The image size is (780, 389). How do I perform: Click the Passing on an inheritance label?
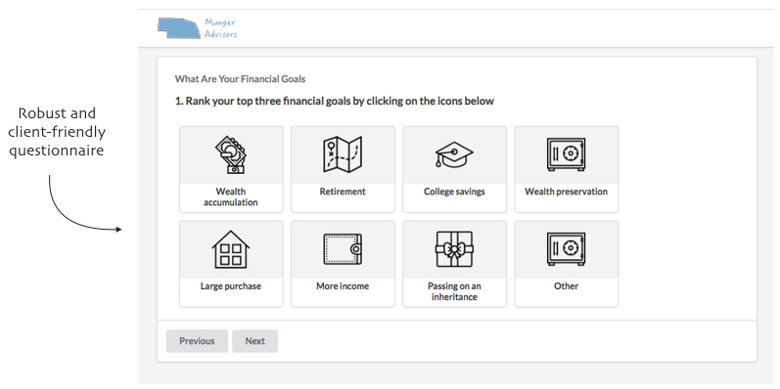click(x=454, y=291)
